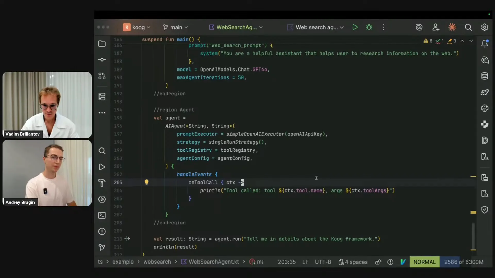Click the 2586 of 6300M memory indicator
495x278 pixels.
coord(464,262)
